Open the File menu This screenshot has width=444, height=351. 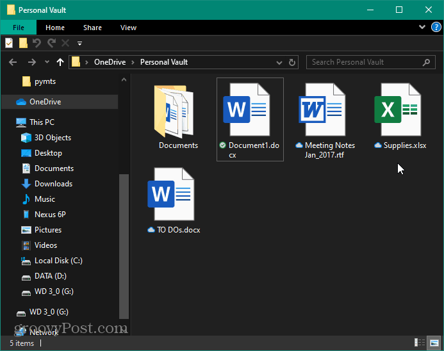(19, 28)
